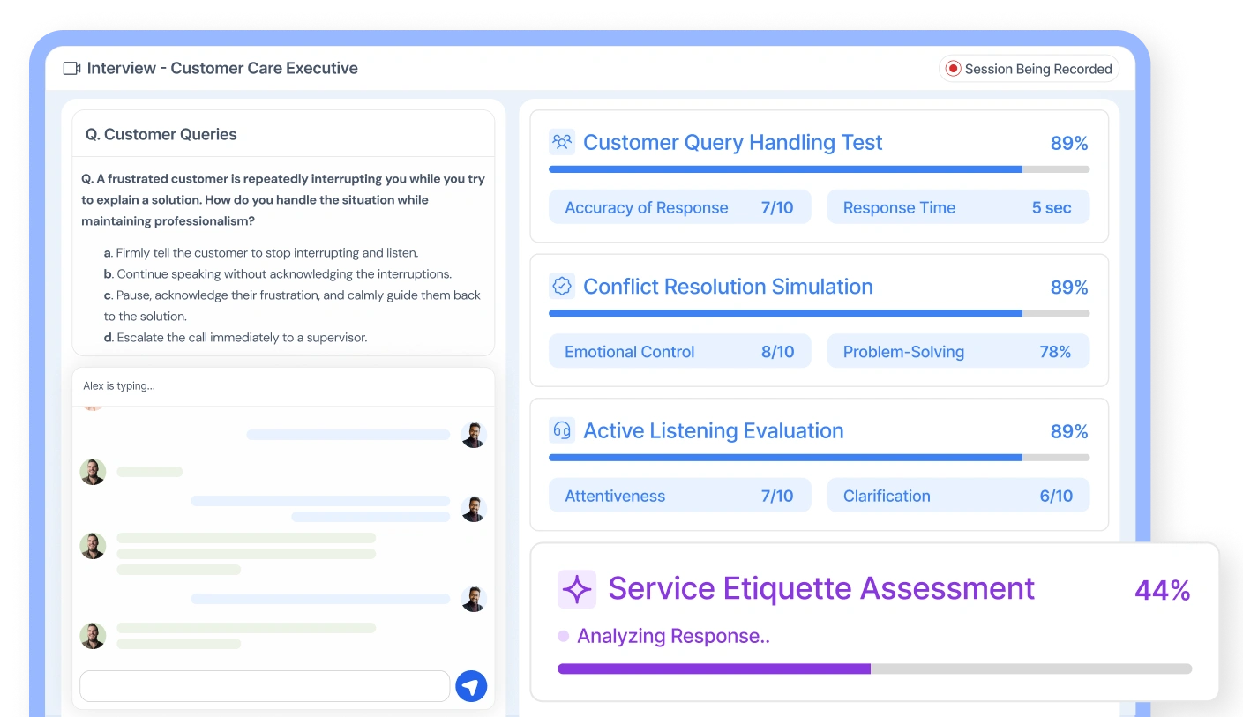Click the frustrated customer question text
The image size is (1243, 717).
[283, 200]
